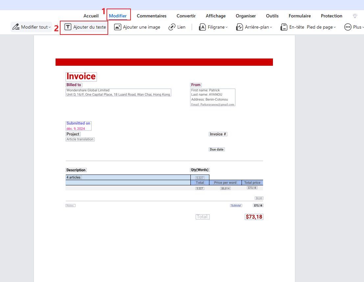Open the Protection tab

pos(331,16)
